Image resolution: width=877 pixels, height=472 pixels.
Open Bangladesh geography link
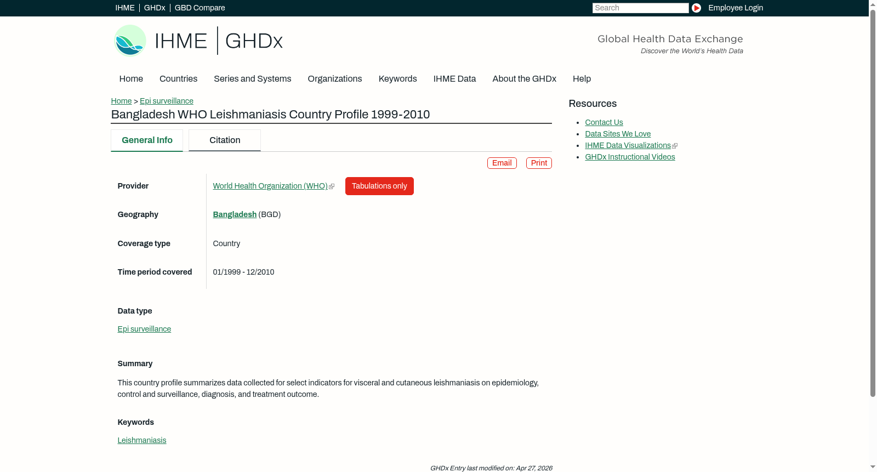(235, 214)
